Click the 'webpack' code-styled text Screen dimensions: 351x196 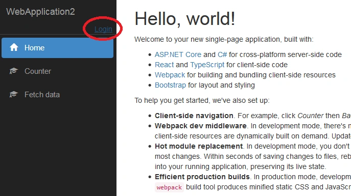click(x=169, y=187)
